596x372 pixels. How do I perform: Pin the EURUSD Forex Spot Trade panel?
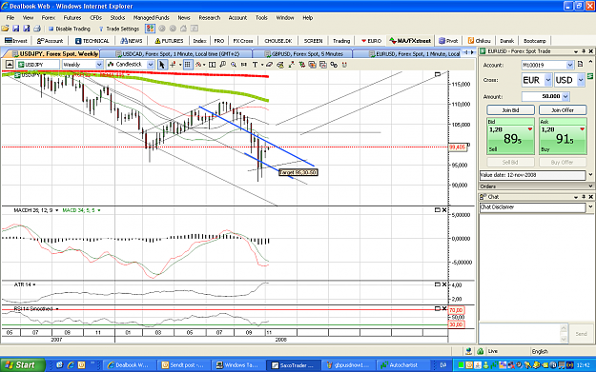tap(584, 51)
